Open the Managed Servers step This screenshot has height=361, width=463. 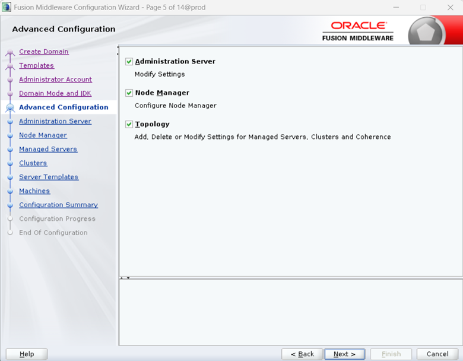[x=48, y=149]
